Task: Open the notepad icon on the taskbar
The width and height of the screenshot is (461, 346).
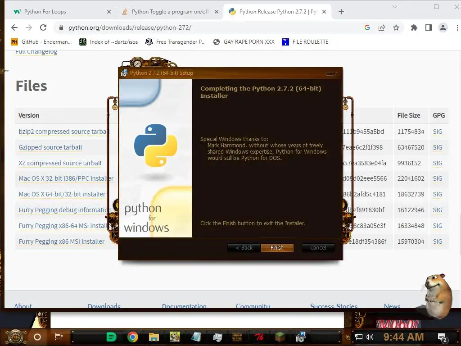Action: click(196, 337)
